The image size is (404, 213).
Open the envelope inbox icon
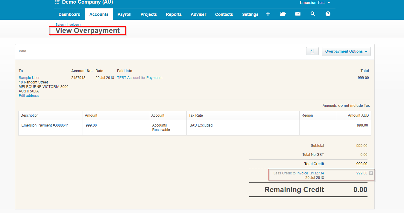pyautogui.click(x=298, y=14)
